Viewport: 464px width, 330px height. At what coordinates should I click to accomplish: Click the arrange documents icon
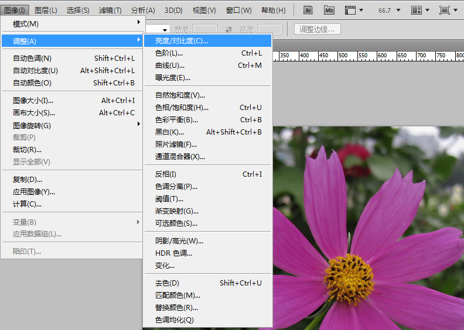click(x=417, y=11)
